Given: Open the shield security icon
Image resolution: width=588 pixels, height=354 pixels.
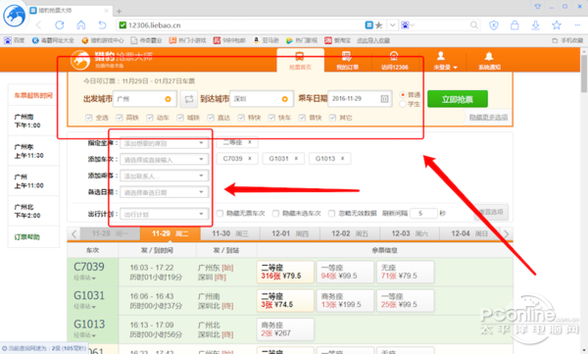Looking at the screenshot, I should pos(494,25).
